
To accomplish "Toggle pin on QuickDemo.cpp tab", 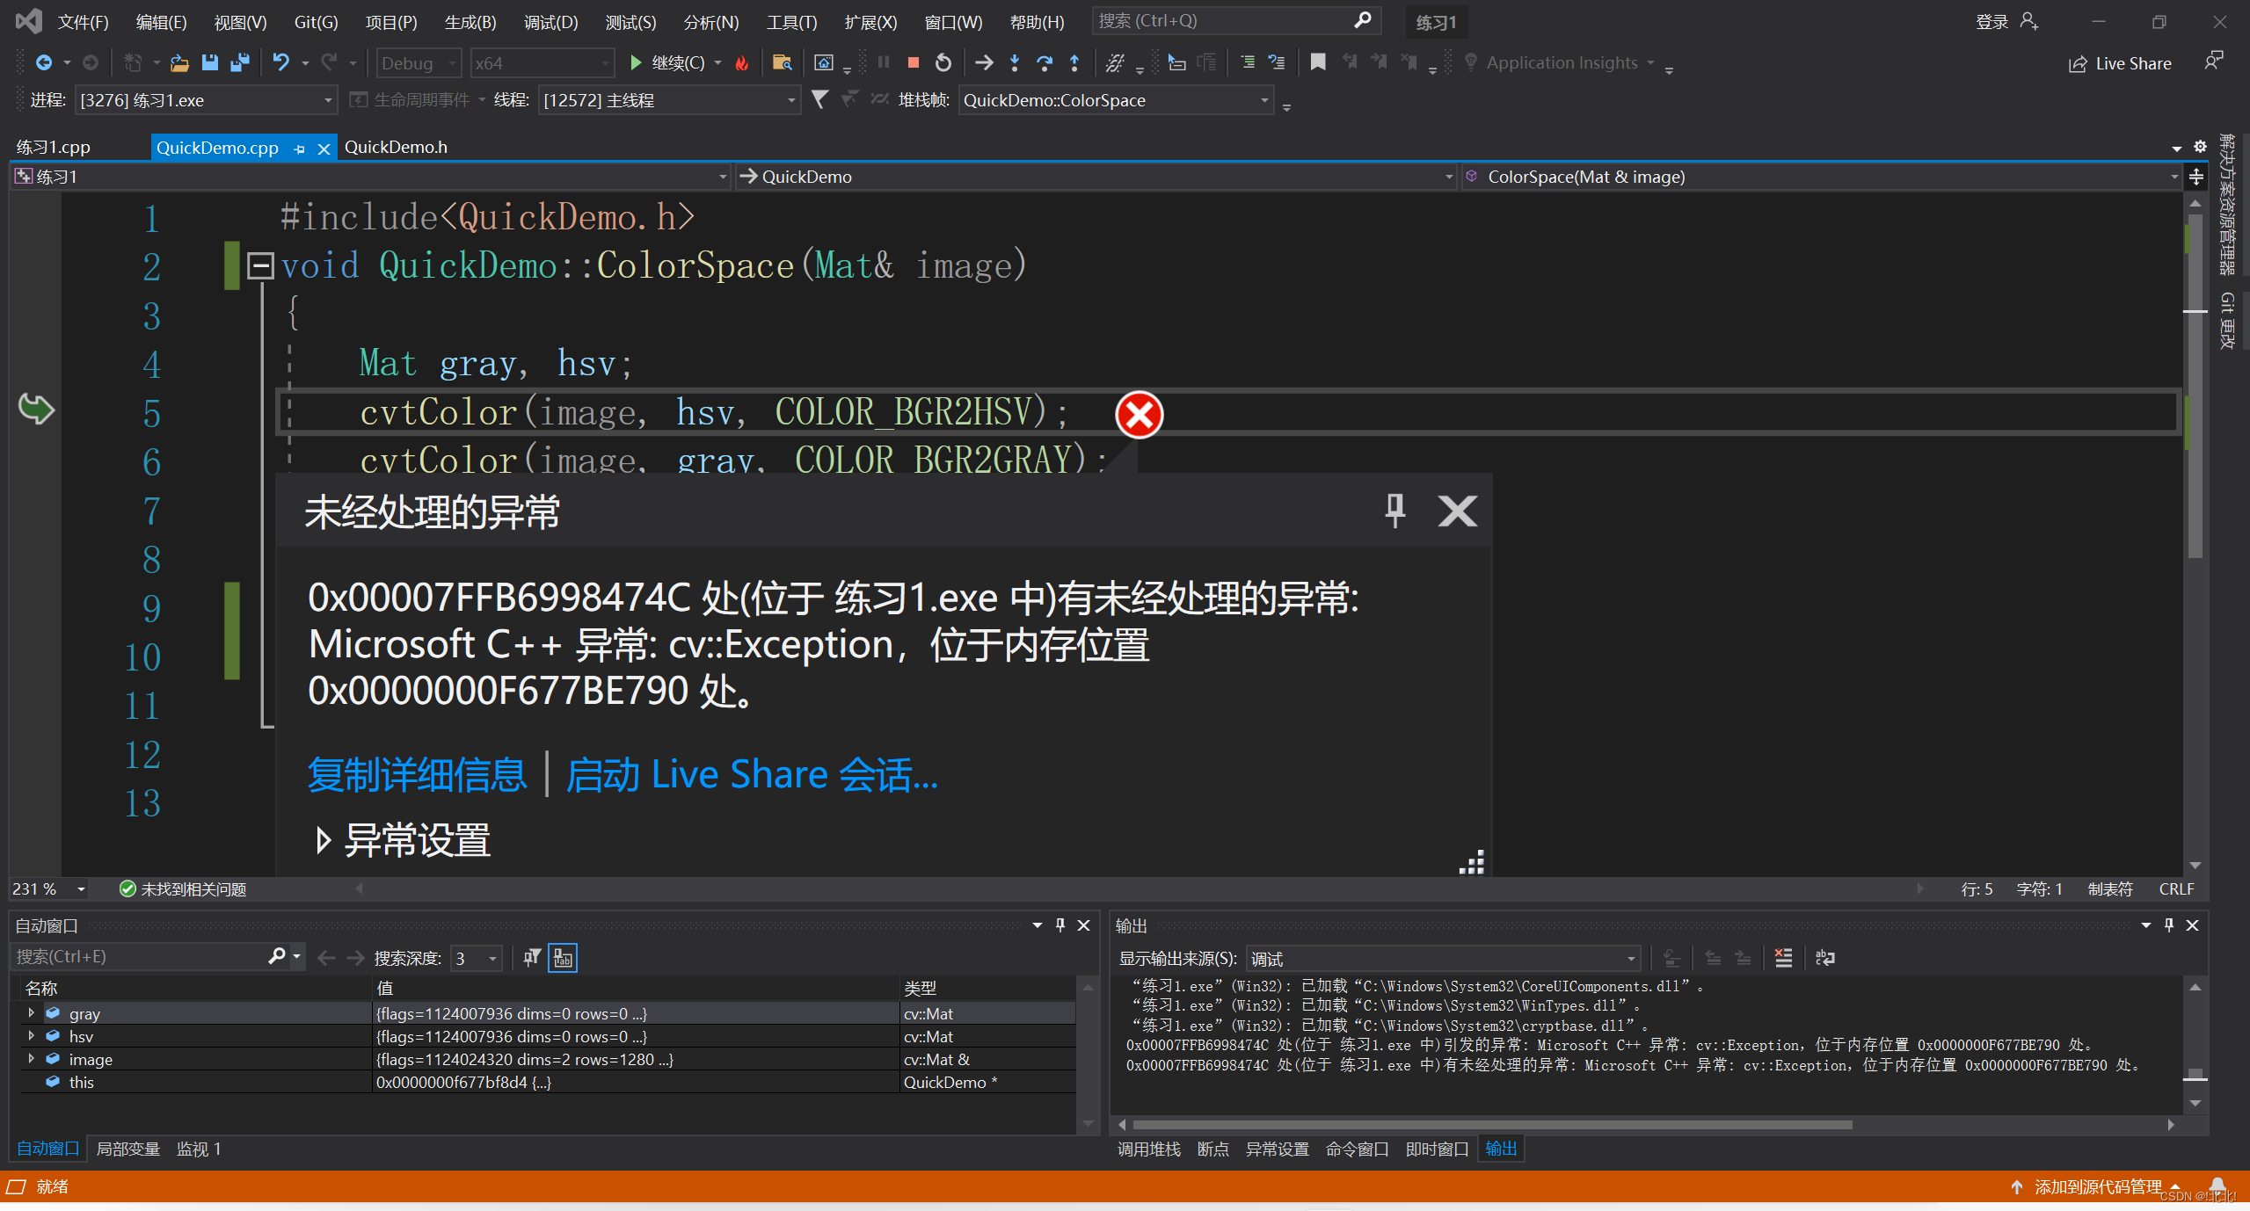I will pos(300,149).
